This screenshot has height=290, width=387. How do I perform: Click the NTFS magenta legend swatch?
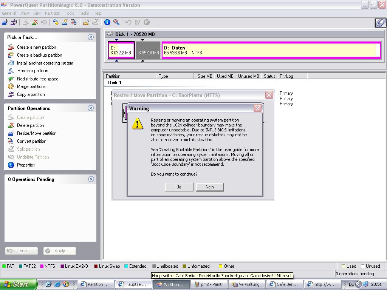(x=42, y=266)
